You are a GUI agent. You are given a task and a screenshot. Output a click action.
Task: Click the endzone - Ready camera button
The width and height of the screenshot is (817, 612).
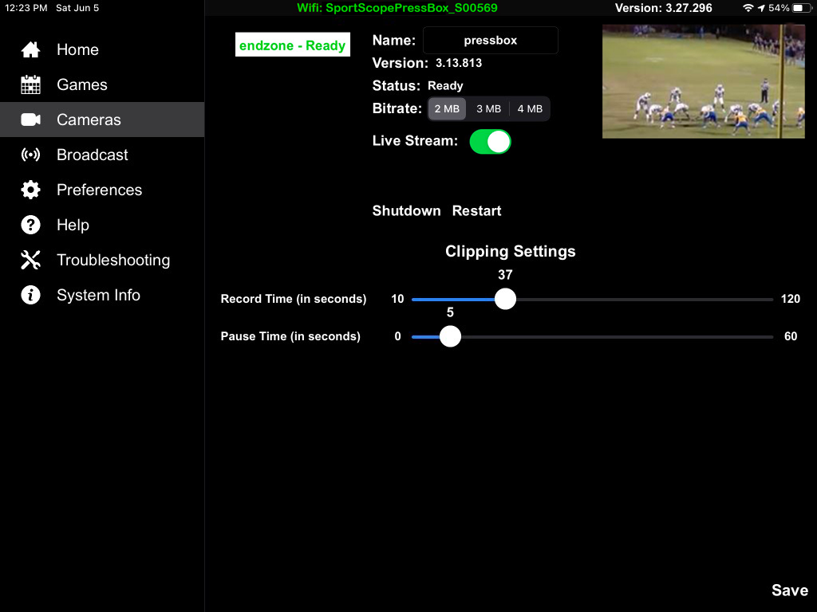pos(292,45)
